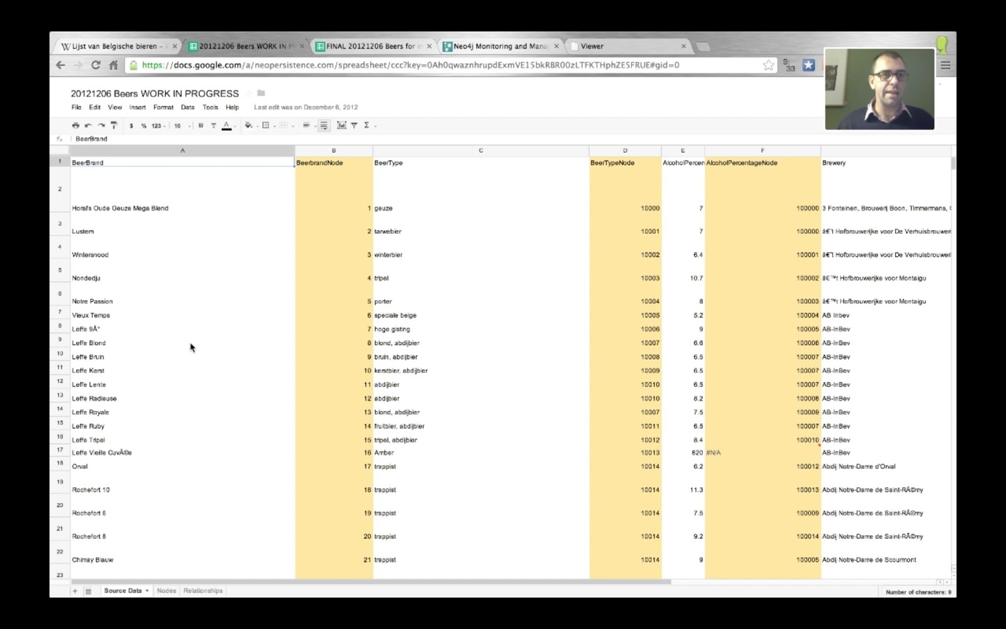Open a new browser tab

703,47
